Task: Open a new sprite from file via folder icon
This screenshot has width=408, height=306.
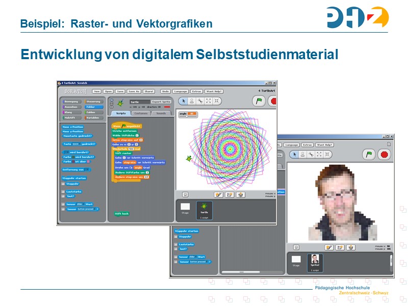Action: point(229,194)
